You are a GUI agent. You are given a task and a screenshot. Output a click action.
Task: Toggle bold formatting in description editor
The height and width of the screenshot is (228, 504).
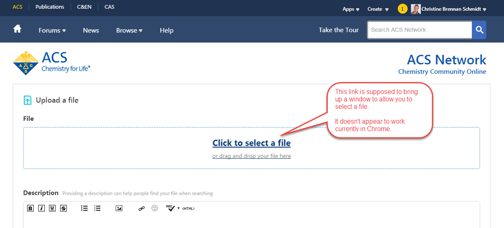tap(30, 208)
